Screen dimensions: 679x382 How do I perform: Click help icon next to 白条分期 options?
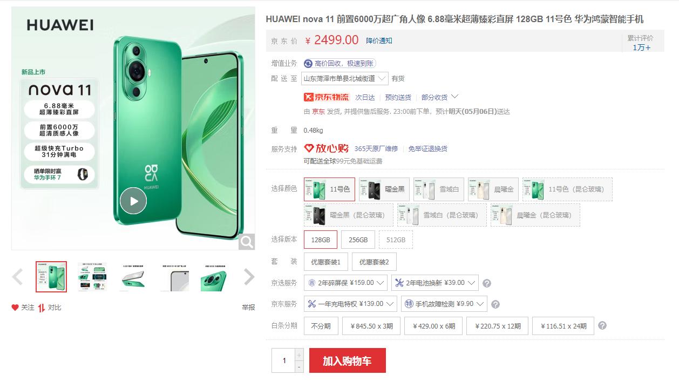tap(602, 326)
